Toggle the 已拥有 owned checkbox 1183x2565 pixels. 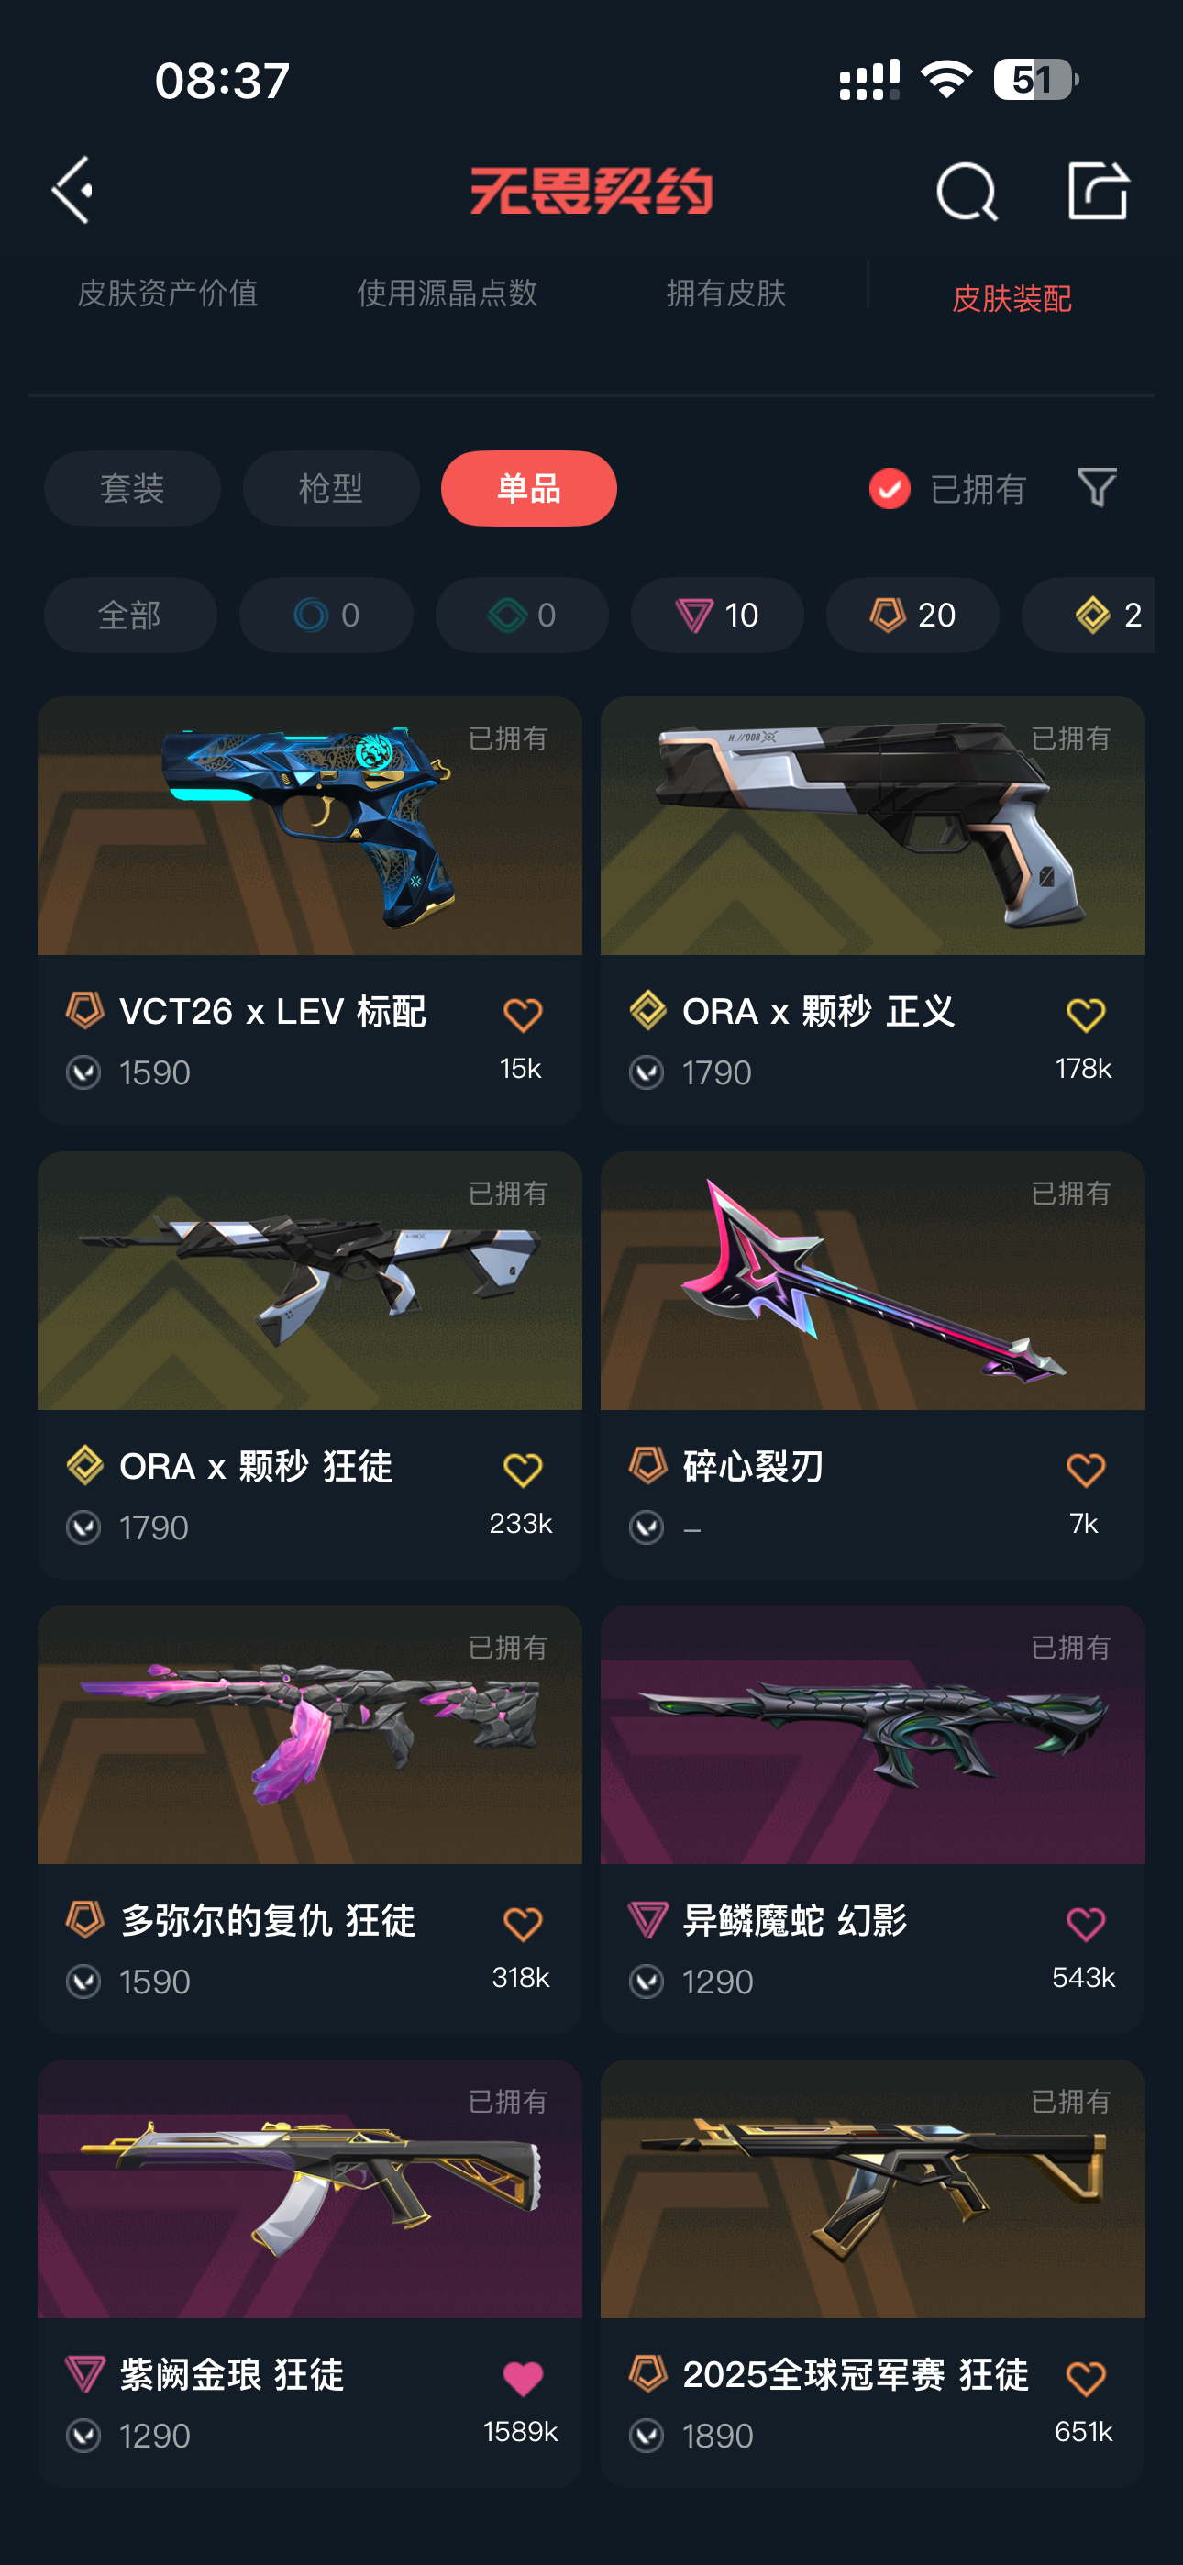[890, 489]
